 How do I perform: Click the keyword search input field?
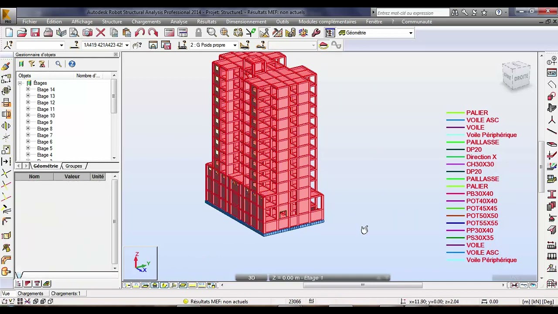[x=412, y=13]
